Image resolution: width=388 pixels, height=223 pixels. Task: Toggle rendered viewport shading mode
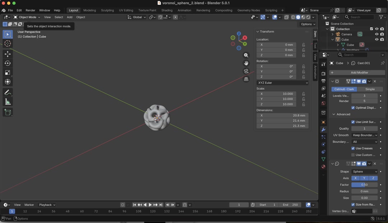(308, 17)
